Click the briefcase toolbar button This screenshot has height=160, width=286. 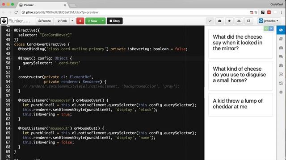219,21
